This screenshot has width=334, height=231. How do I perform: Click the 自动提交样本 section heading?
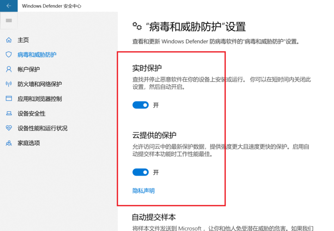click(x=154, y=217)
